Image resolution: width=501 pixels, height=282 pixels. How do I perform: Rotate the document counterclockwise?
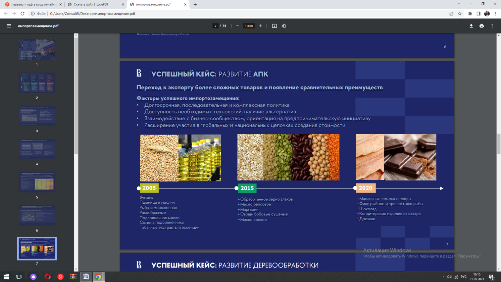point(284,26)
